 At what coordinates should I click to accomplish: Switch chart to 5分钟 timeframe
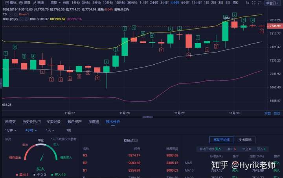97,3
